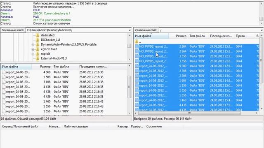This screenshot has height=148, width=264.
Task: Expand the egb221fixed tree node
Action: 33,49
